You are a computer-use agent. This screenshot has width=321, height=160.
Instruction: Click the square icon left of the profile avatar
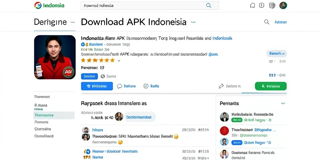(x=272, y=6)
